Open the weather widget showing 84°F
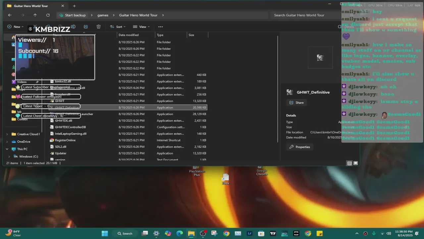424x239 pixels. (13, 233)
